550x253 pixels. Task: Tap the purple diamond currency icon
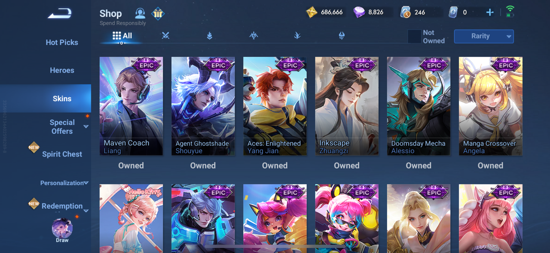pos(359,12)
